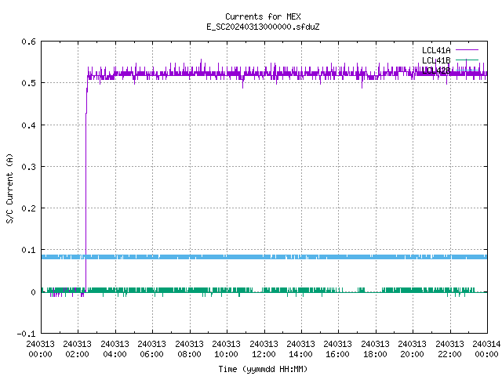Click the 240313 02:00 x-axis tick label
The image size is (502, 376).
pyautogui.click(x=78, y=349)
